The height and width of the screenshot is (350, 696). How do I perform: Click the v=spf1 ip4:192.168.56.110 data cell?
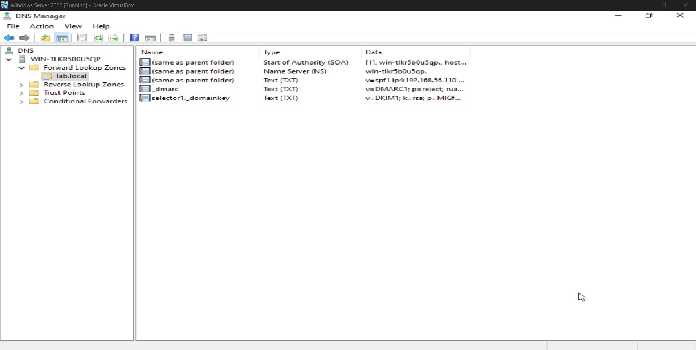point(415,80)
